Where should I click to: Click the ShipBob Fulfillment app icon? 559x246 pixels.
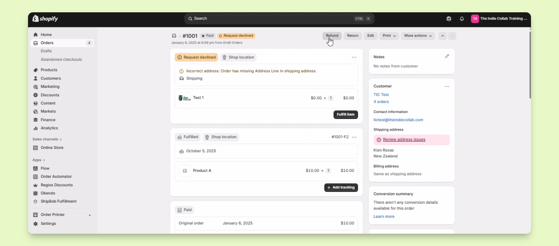36,202
